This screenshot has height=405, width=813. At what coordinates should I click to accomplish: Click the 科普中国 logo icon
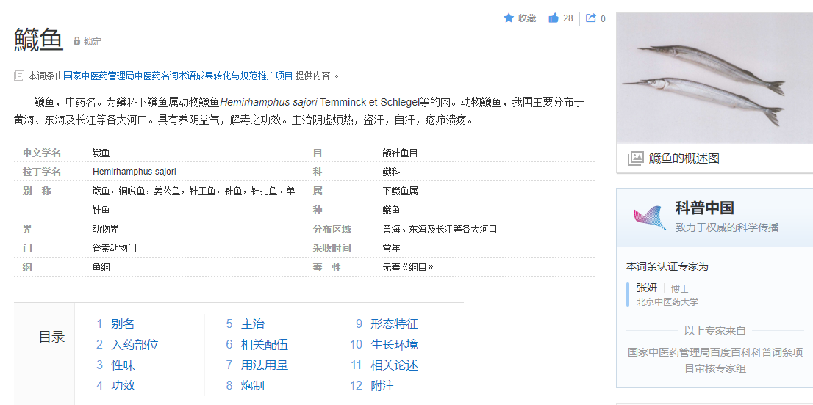click(649, 217)
